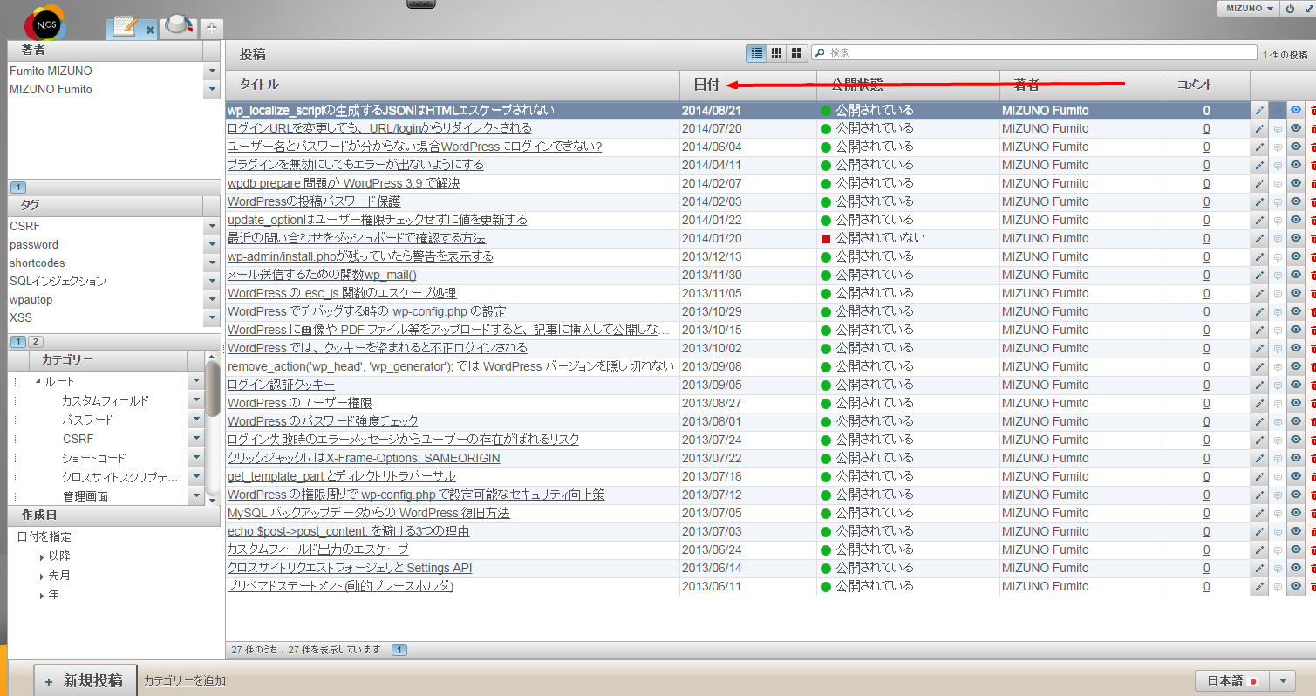Viewport: 1316px width, 696px height.
Task: Expand the 以降 date filter
Action: point(42,556)
